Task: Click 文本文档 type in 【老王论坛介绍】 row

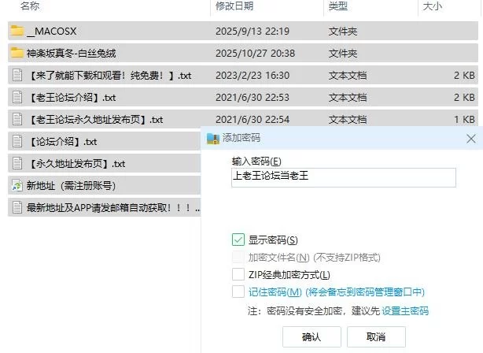Action: pos(348,98)
